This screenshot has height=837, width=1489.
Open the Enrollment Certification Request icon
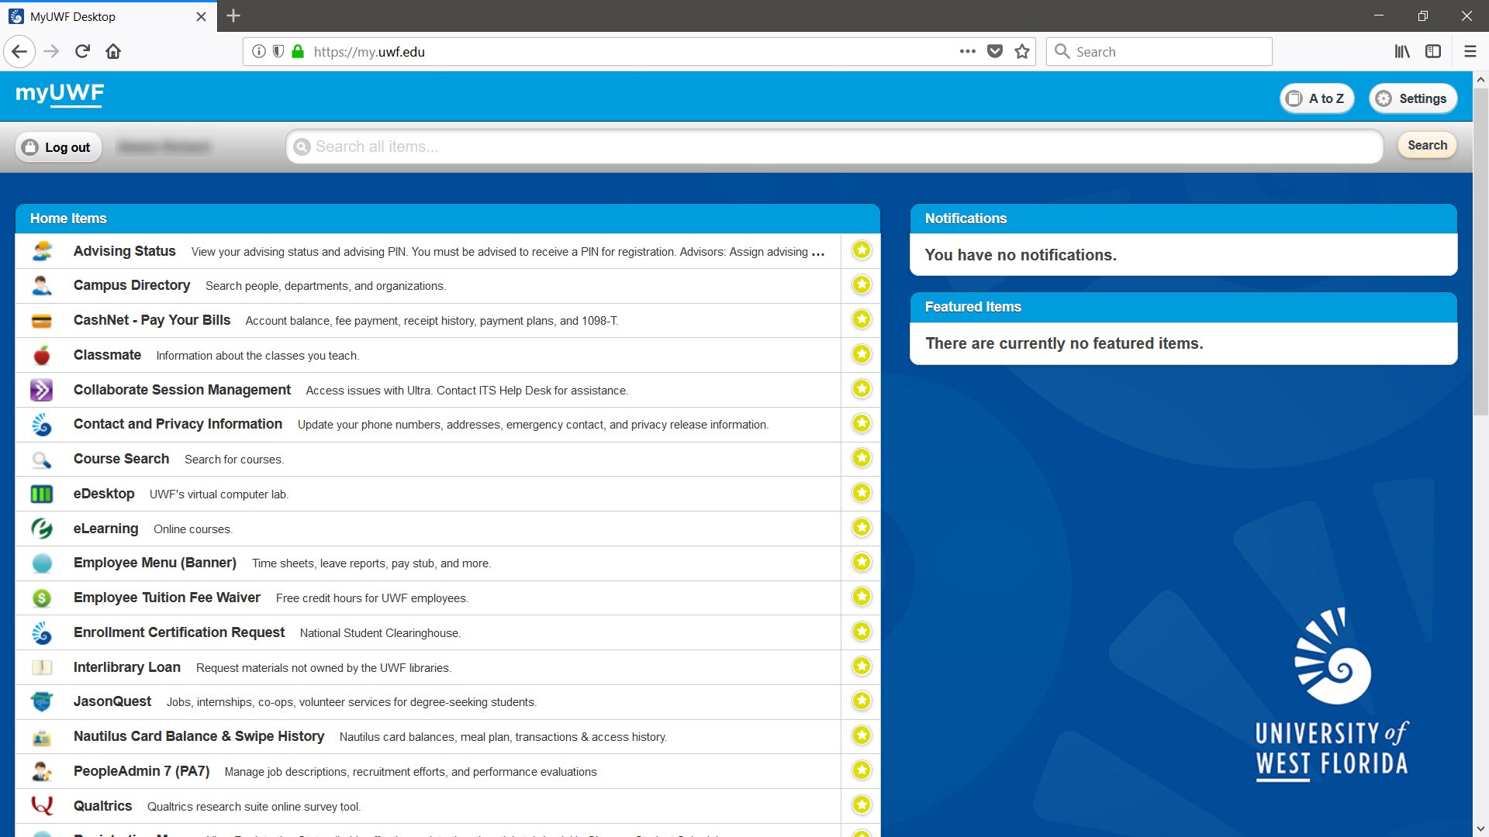click(42, 633)
